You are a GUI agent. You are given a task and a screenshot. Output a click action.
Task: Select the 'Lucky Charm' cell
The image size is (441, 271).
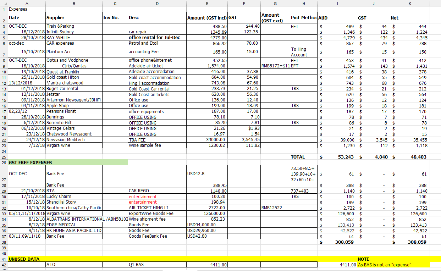pyautogui.click(x=74, y=197)
